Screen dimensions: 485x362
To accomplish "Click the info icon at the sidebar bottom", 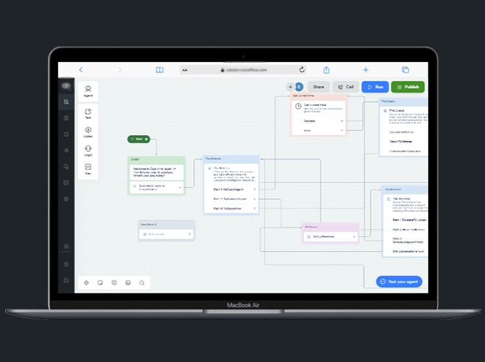I will (66, 281).
